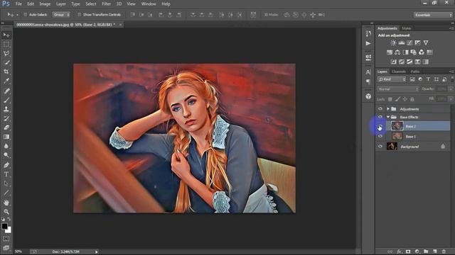Select the Pen tool
This screenshot has height=255, width=455.
6,165
